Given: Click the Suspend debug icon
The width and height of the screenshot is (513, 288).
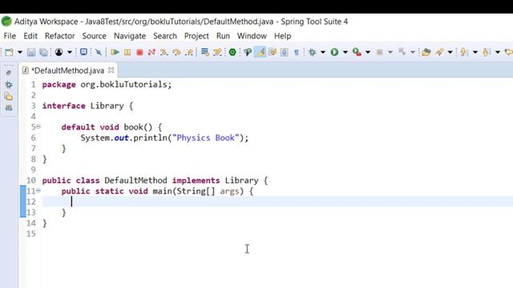Looking at the screenshot, I should point(127,52).
